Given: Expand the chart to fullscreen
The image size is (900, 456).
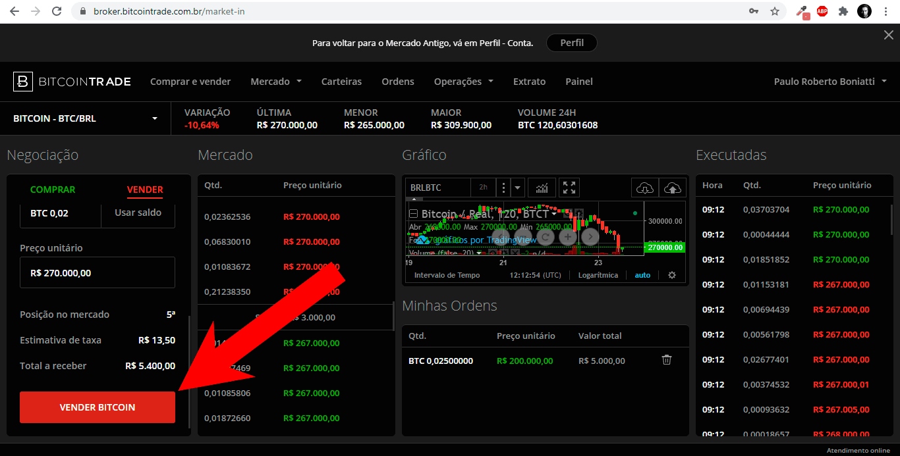Looking at the screenshot, I should [x=569, y=187].
